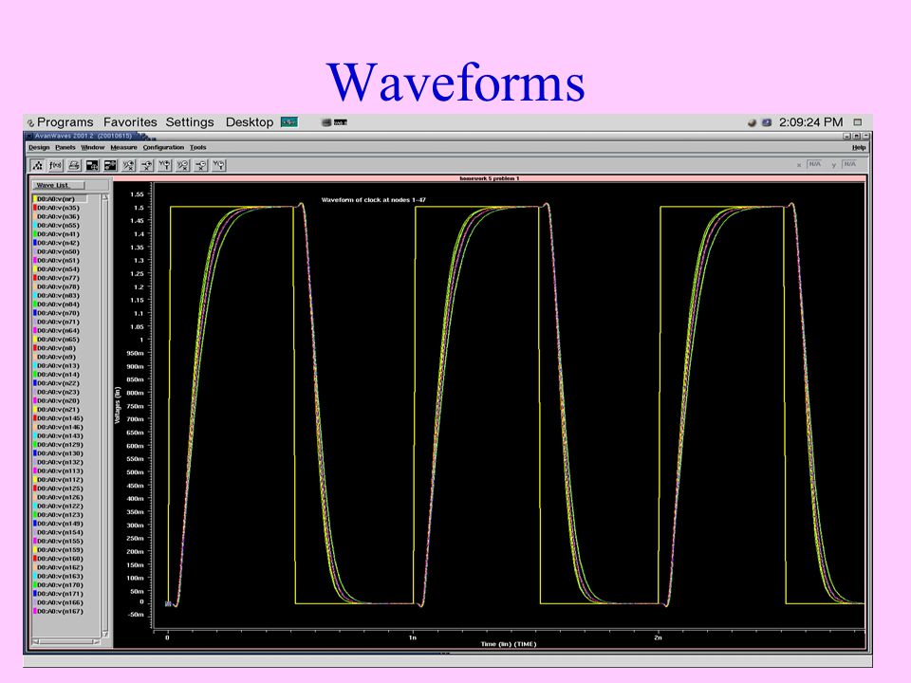Click the magenta color swatch beside D0:A0:v(n20)
The height and width of the screenshot is (683, 911).
(35, 400)
